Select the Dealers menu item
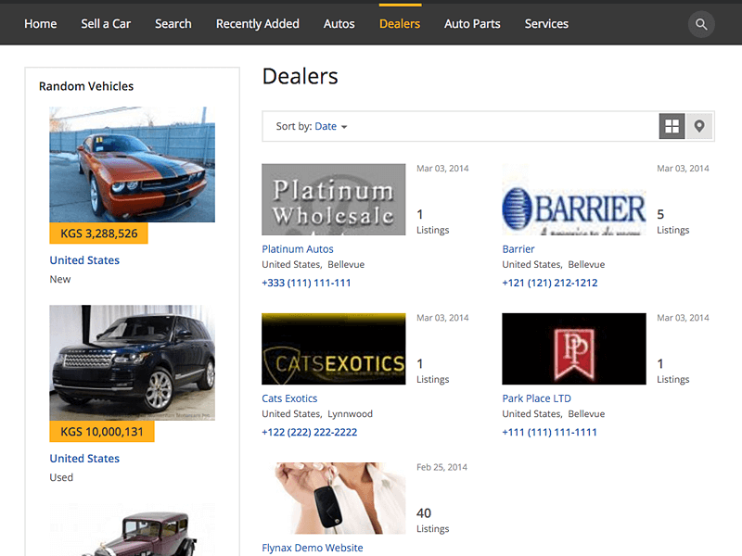The image size is (742, 556). pyautogui.click(x=400, y=24)
